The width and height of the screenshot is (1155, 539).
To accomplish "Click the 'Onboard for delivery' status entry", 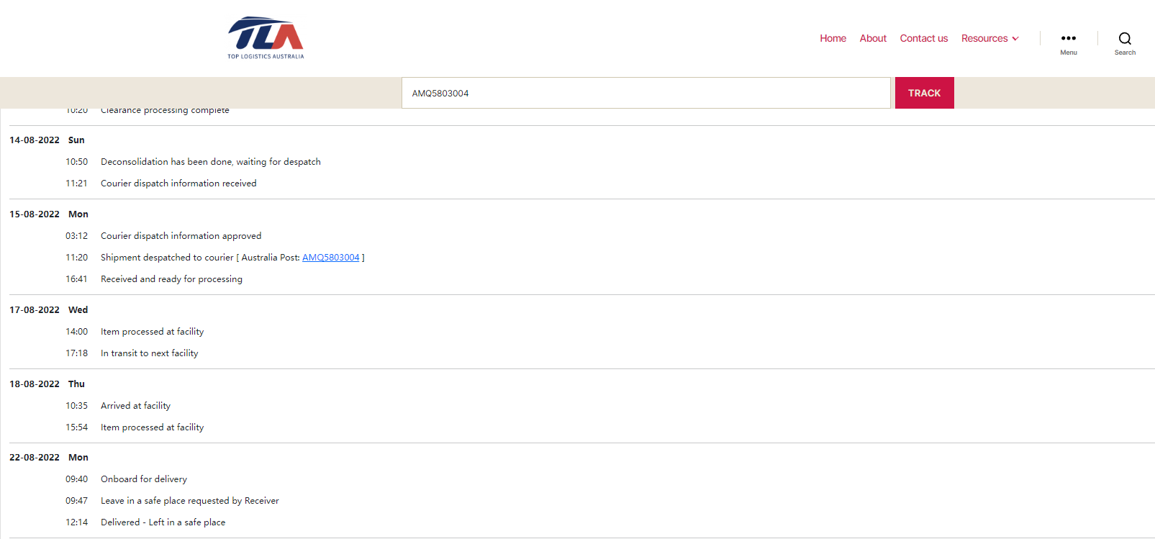I will click(144, 479).
